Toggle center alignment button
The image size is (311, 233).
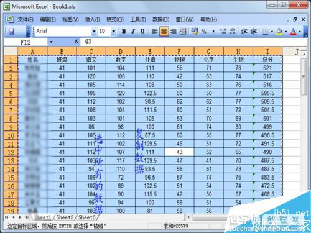click(x=164, y=32)
